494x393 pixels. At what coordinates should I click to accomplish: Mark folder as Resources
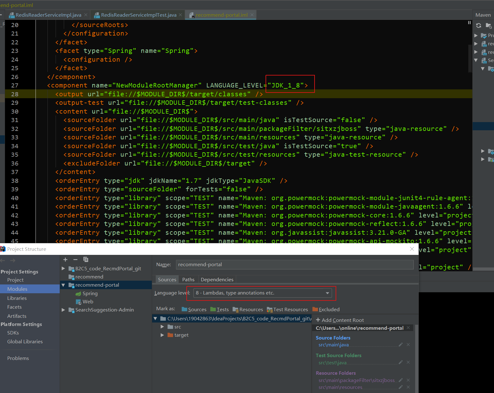coord(248,310)
